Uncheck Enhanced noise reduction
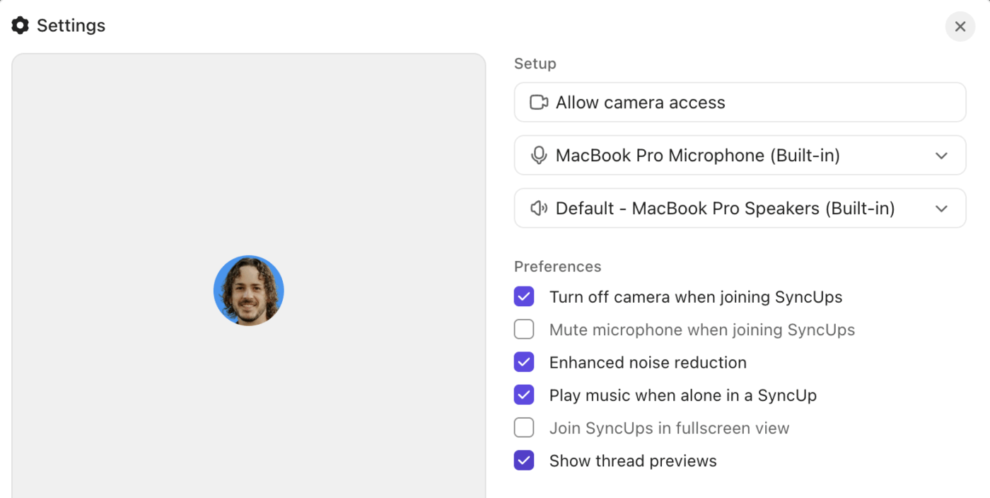This screenshot has height=498, width=990. coord(524,362)
